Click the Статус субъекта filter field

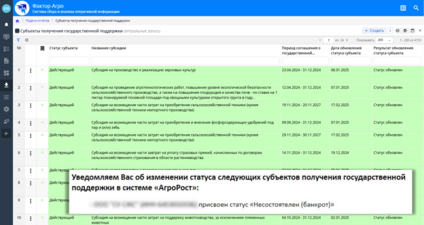(x=68, y=61)
